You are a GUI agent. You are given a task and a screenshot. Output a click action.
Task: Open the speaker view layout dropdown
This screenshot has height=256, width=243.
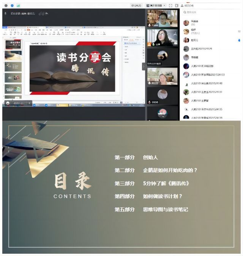[156, 6]
